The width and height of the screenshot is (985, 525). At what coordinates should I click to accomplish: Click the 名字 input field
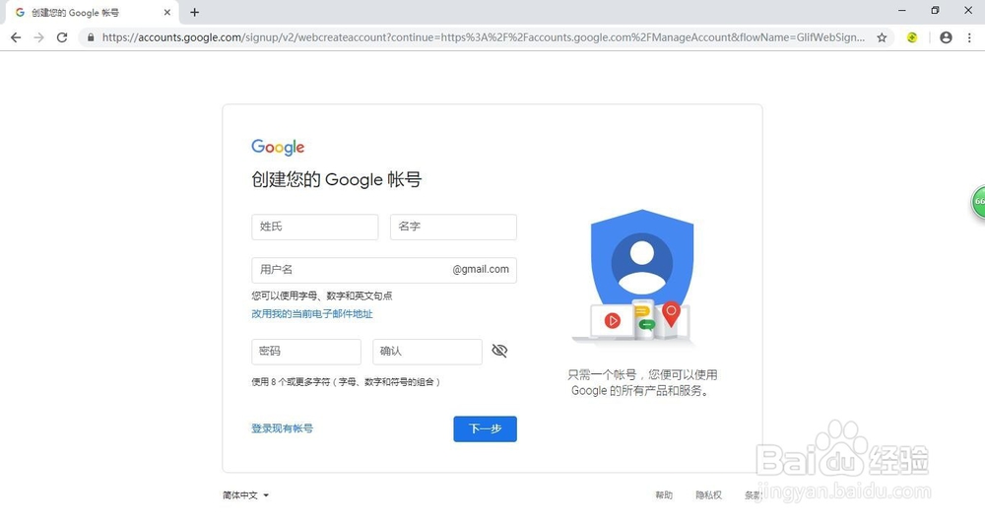(453, 227)
